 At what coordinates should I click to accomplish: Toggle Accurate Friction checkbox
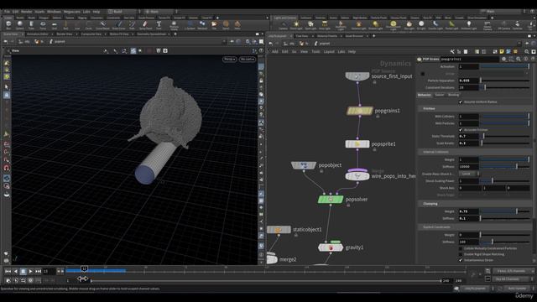tap(461, 130)
